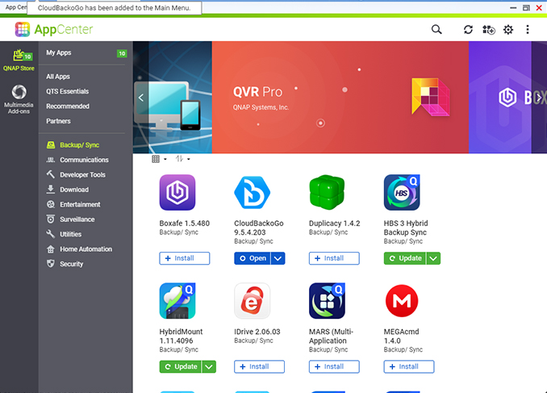Refresh the App Center list
The image size is (547, 393).
point(468,30)
